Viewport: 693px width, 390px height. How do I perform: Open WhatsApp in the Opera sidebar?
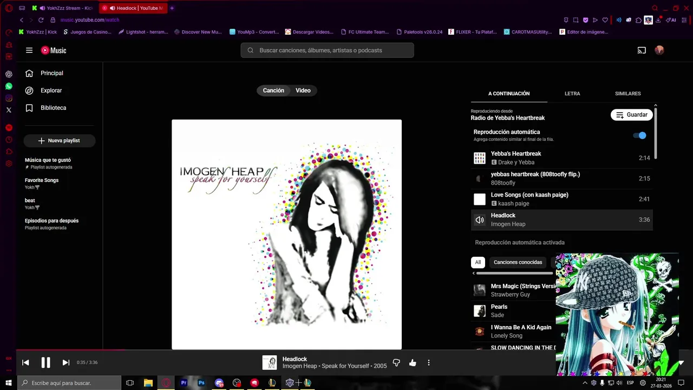(x=9, y=86)
